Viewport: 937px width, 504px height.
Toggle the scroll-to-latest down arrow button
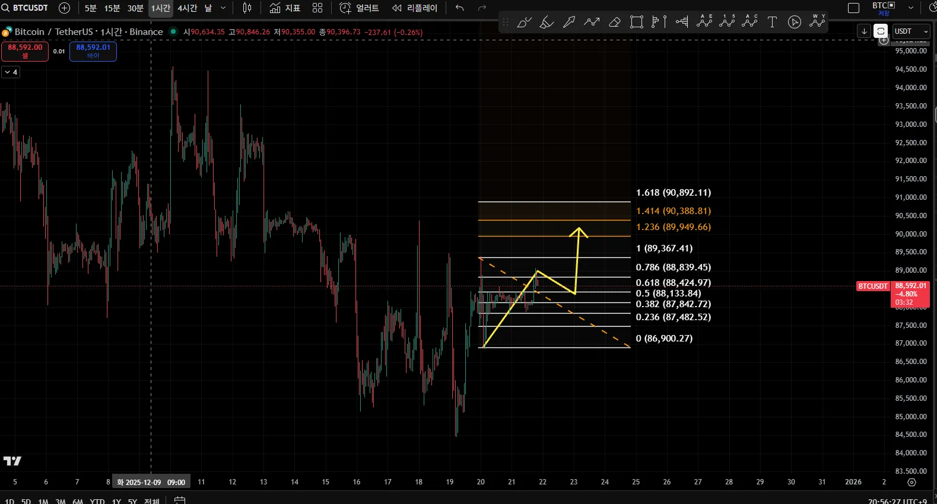tap(864, 31)
